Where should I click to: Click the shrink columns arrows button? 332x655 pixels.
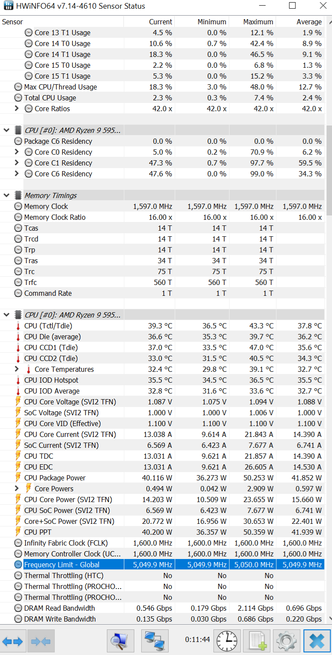point(40,641)
